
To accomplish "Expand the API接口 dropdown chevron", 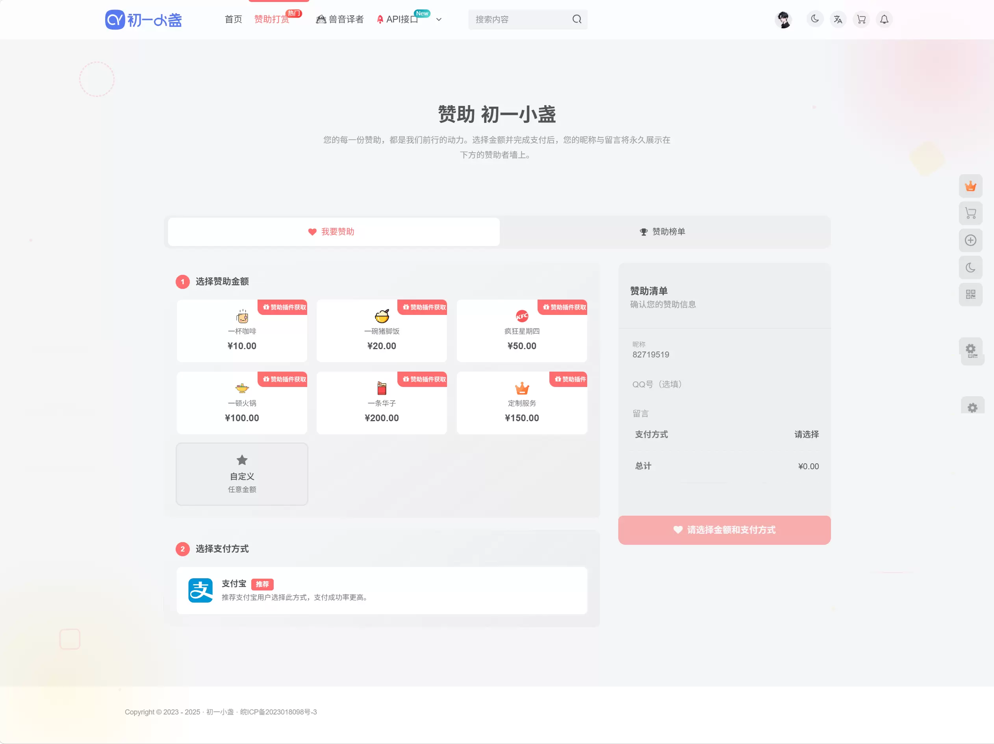I will pyautogui.click(x=439, y=19).
